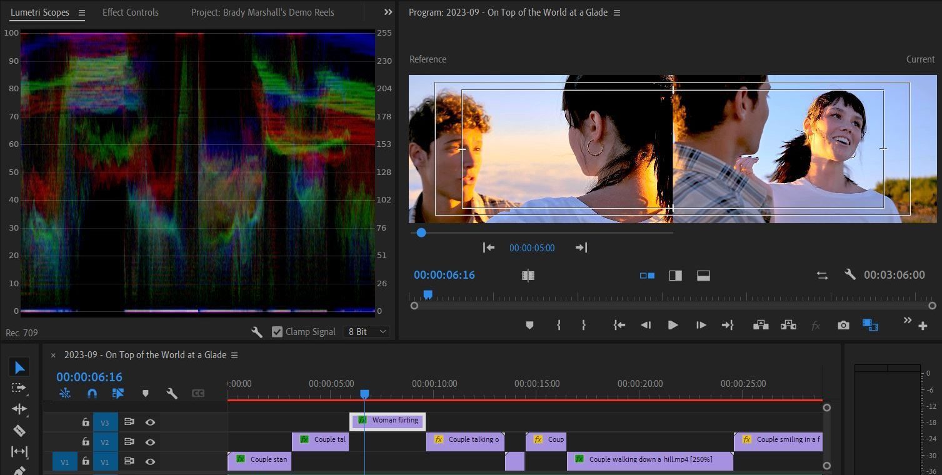942x475 pixels.
Task: Select the Woman flirting clip on V3
Action: tap(388, 421)
